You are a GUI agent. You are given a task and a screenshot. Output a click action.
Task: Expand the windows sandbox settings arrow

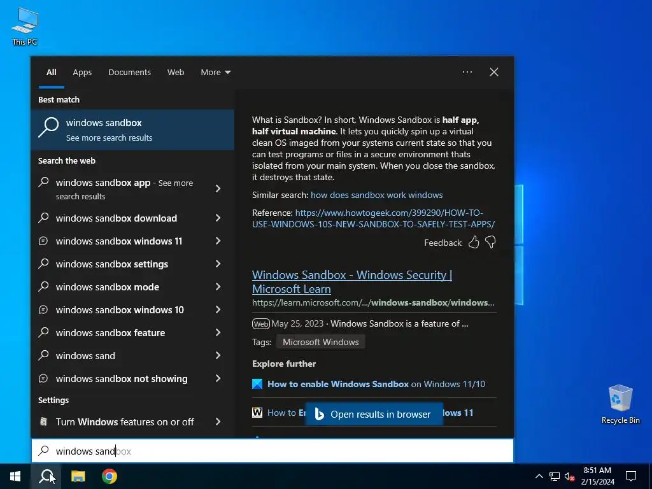click(218, 264)
